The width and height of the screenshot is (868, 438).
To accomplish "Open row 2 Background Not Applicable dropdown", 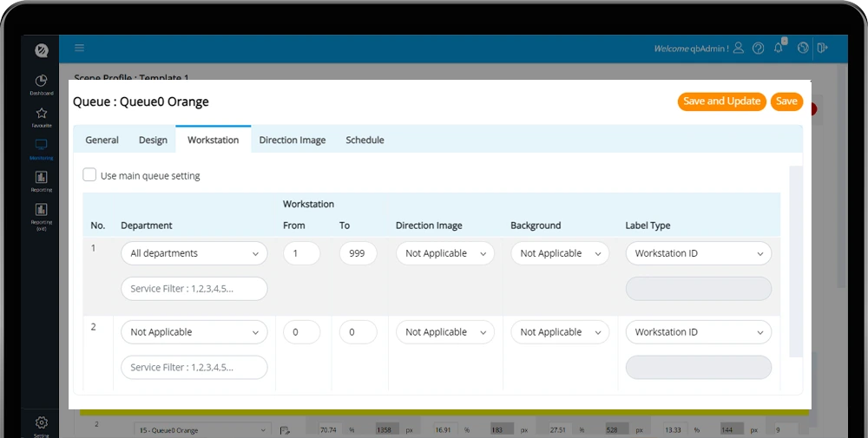I will tap(560, 332).
